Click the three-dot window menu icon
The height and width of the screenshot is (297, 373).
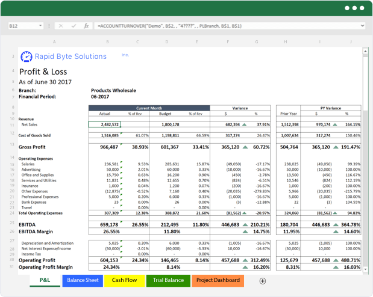355,8
